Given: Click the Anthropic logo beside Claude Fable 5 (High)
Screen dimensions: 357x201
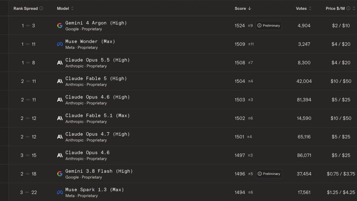Looking at the screenshot, I should pyautogui.click(x=60, y=81).
